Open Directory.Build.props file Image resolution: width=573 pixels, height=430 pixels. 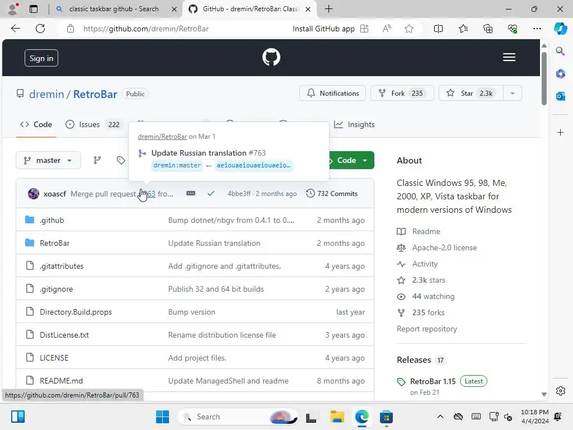[x=76, y=312]
